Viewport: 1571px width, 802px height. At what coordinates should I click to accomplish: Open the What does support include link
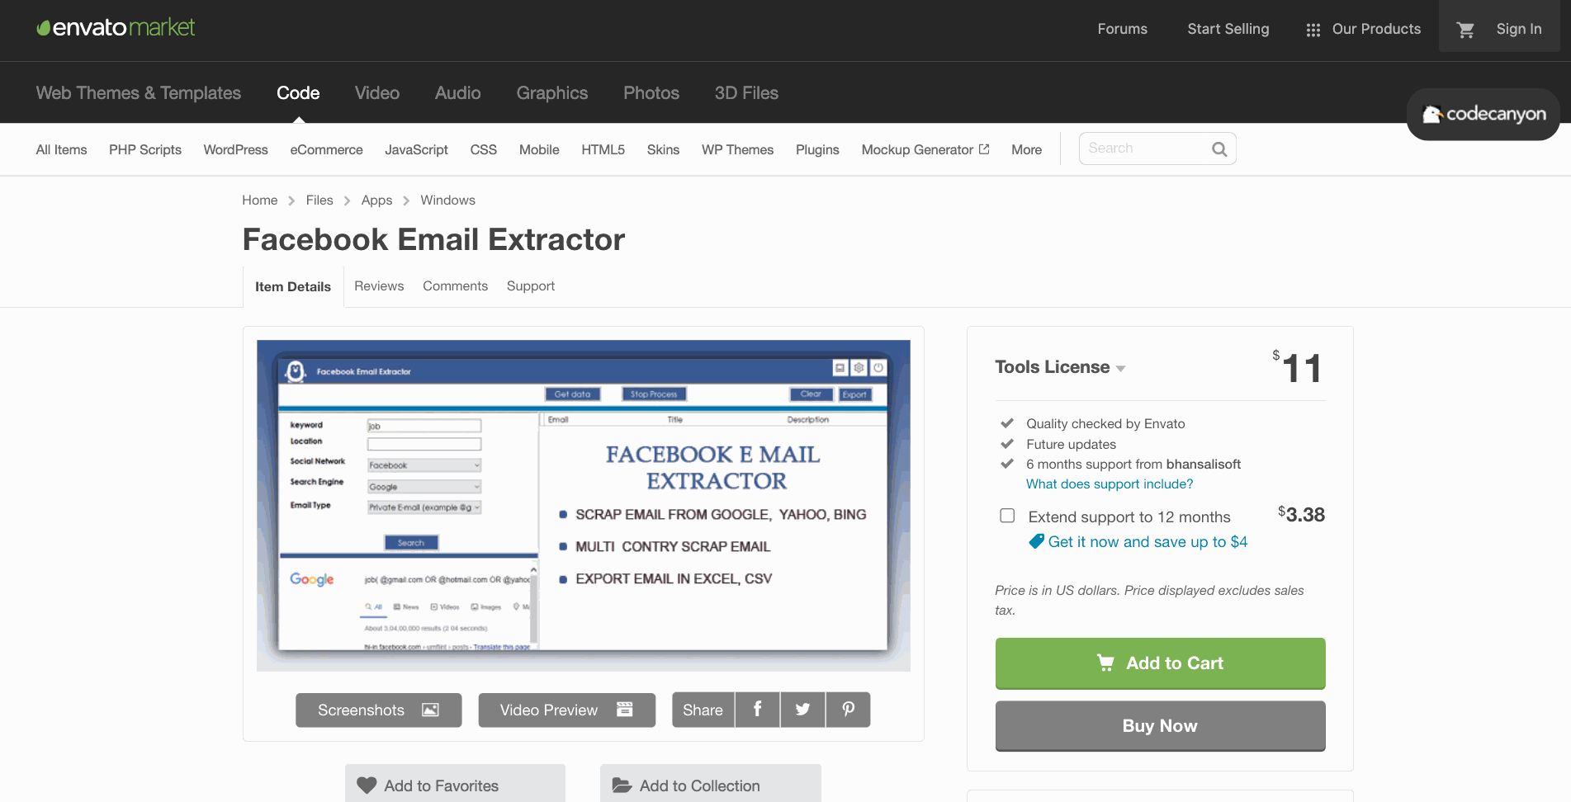1109,484
